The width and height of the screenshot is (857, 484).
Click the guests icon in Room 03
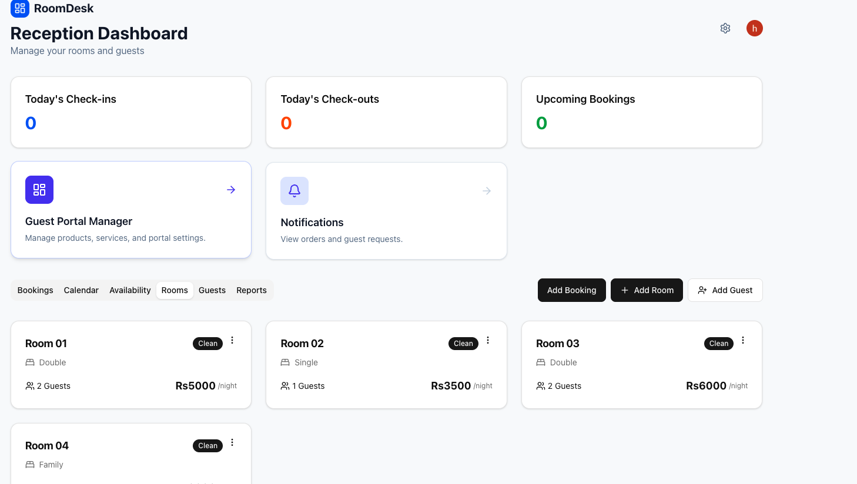tap(541, 386)
